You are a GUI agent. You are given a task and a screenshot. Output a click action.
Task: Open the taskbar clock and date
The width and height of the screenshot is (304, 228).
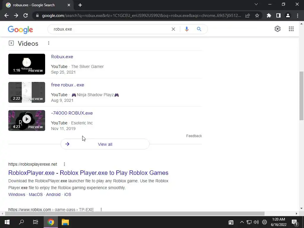(x=278, y=222)
